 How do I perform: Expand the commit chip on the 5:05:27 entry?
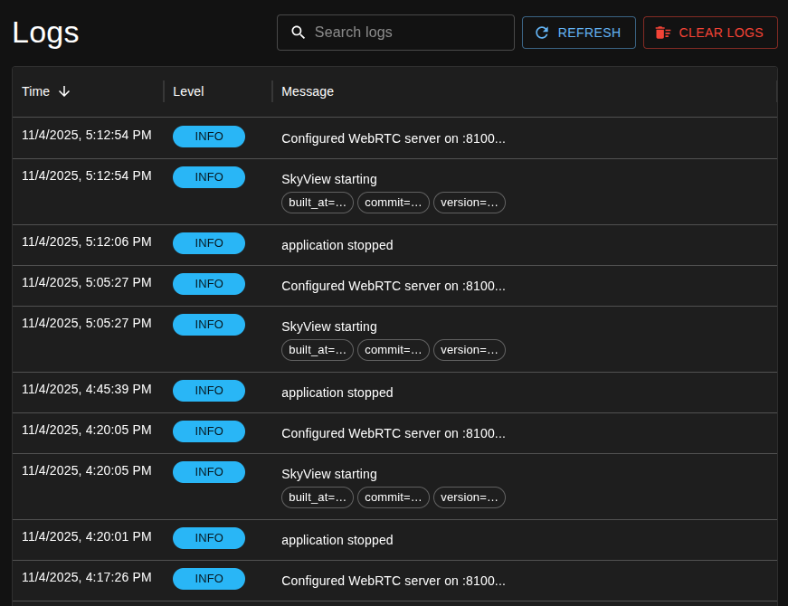(393, 350)
